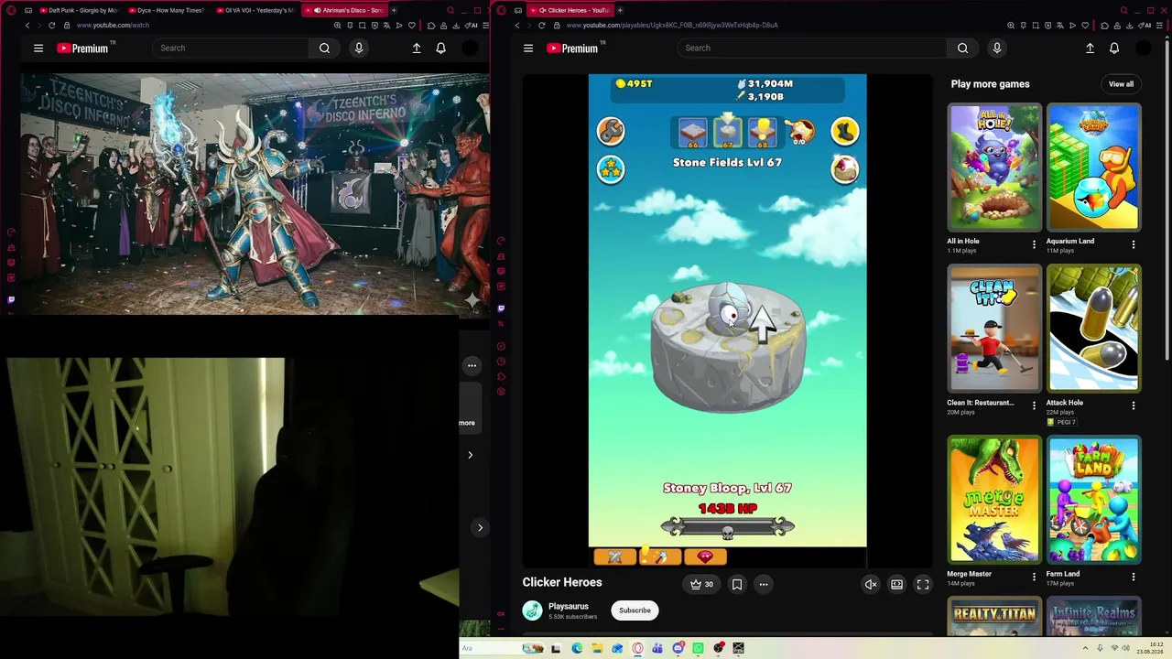Open the wrench upgrades button in the game
Screen dimensions: 1172x659
pos(611,131)
